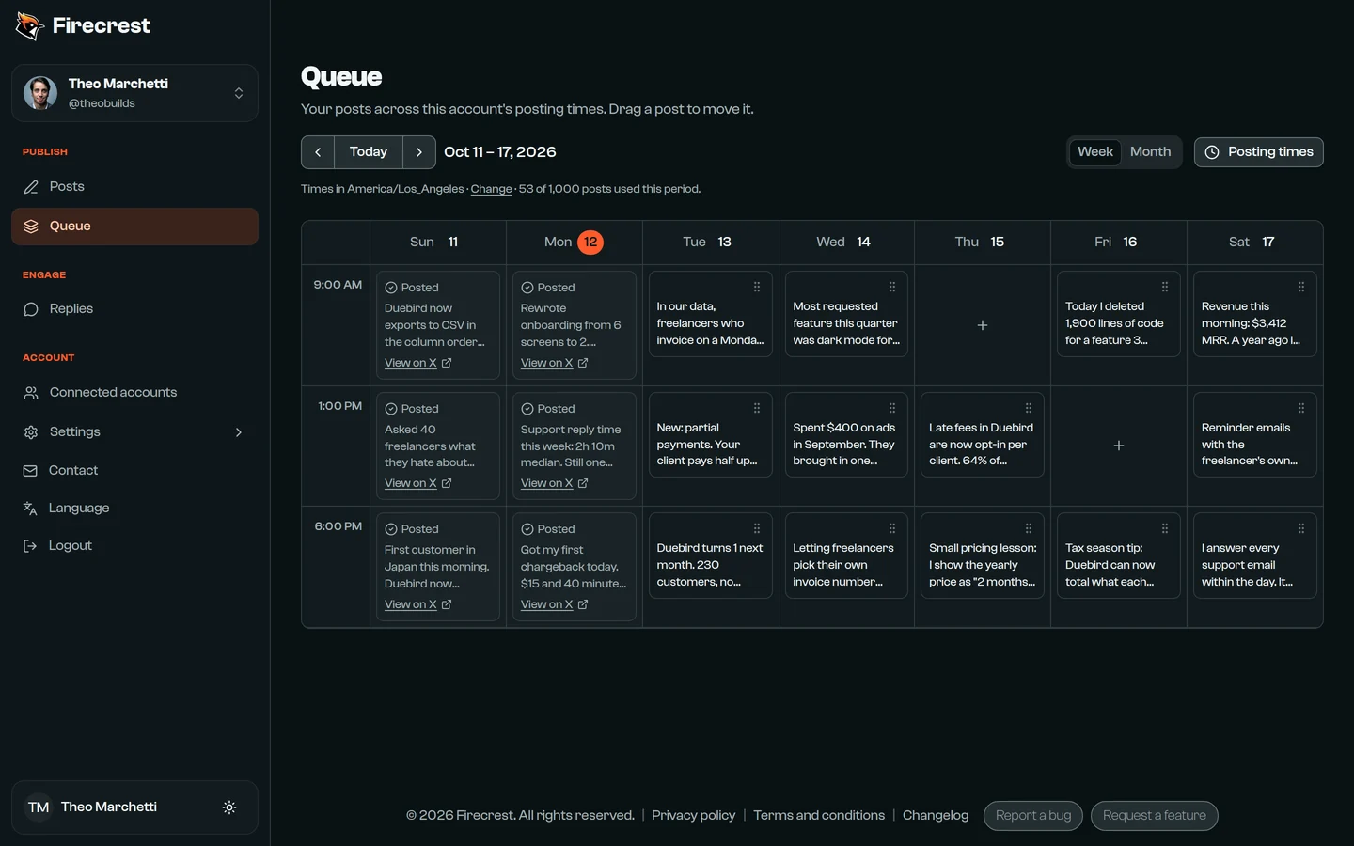Click the Change timezone link

491,189
